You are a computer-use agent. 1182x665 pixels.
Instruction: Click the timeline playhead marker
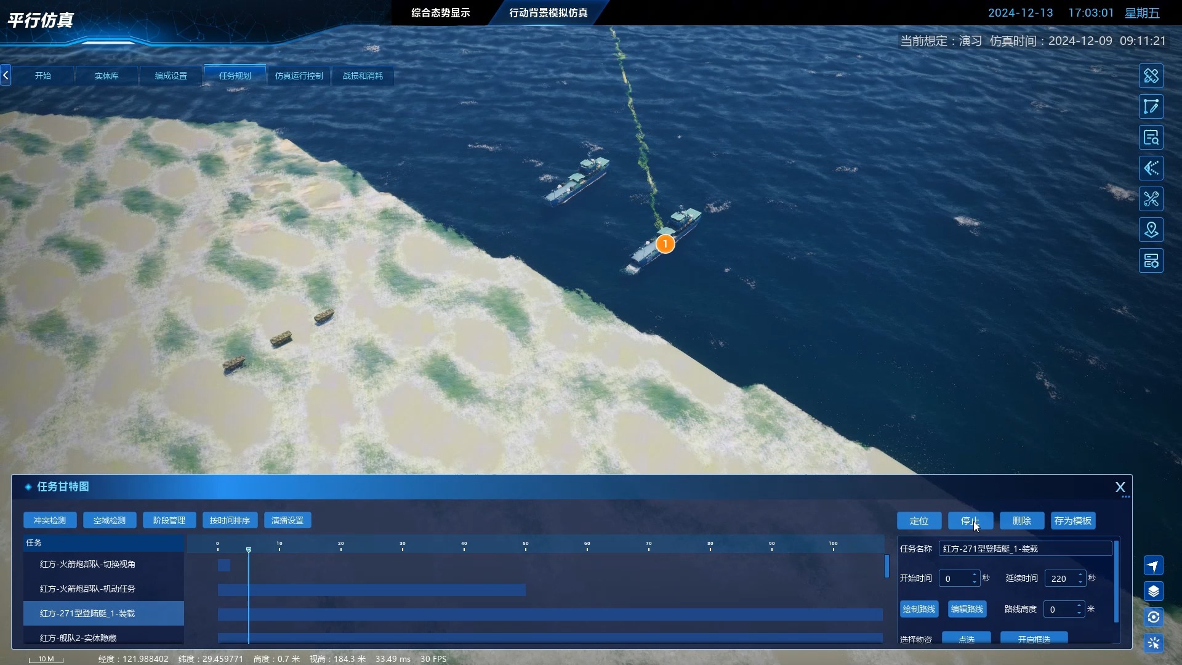pos(249,549)
